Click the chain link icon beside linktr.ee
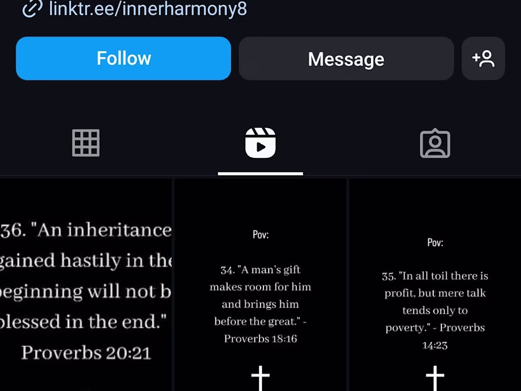This screenshot has height=391, width=521. [32, 8]
